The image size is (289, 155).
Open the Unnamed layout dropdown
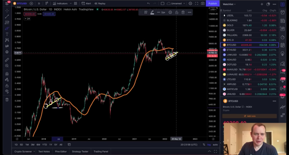click(x=176, y=3)
